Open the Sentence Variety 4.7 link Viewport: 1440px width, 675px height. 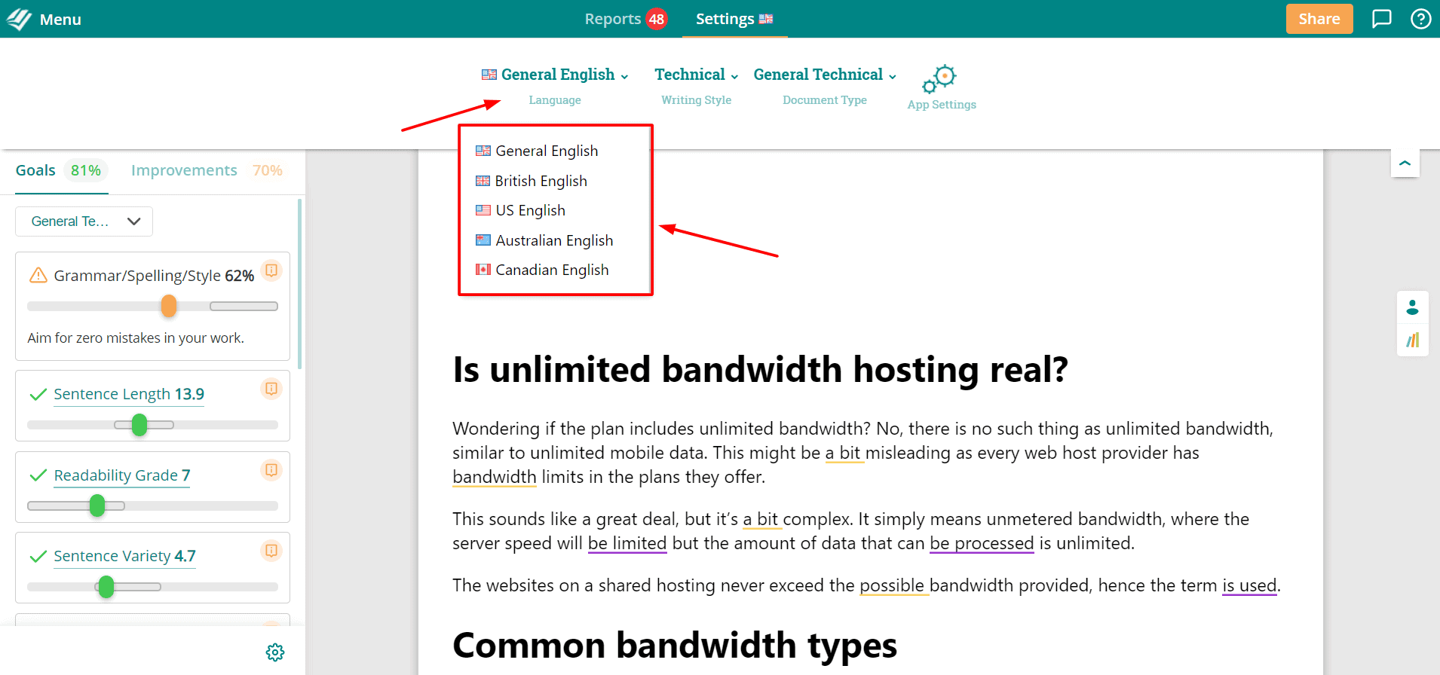coord(124,556)
